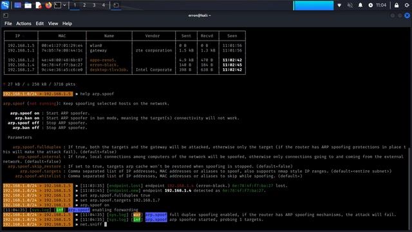Click the 'zte corporation' vendor cell
412x232 pixels.
tap(154, 50)
